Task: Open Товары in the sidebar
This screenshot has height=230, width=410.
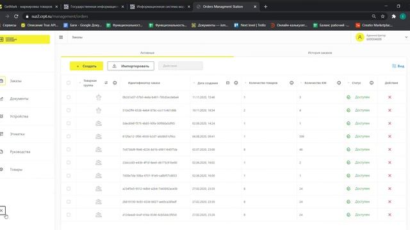Action: [16, 169]
